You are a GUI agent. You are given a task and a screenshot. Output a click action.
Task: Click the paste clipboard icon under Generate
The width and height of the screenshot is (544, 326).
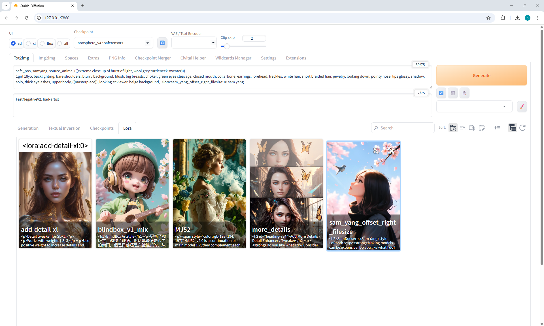pos(464,93)
